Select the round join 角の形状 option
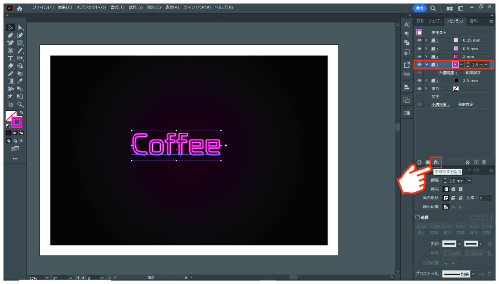This screenshot has height=284, width=499. click(454, 198)
